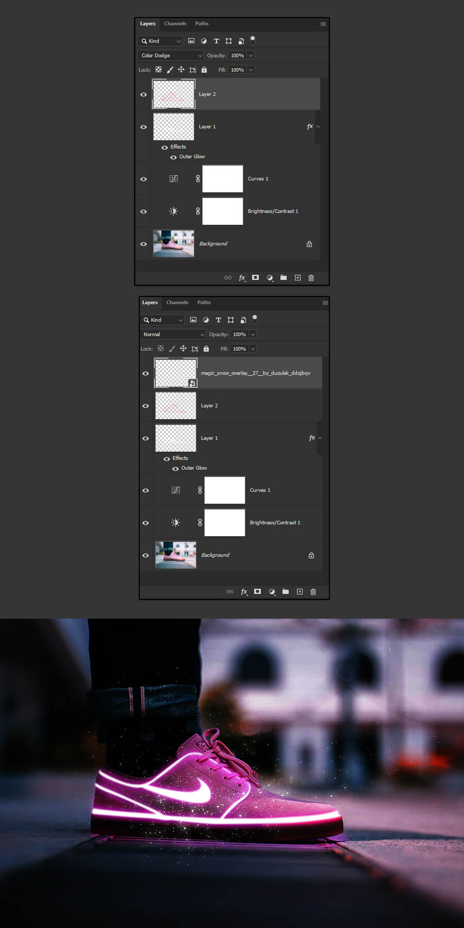Filter type layers in lower panel

point(218,320)
